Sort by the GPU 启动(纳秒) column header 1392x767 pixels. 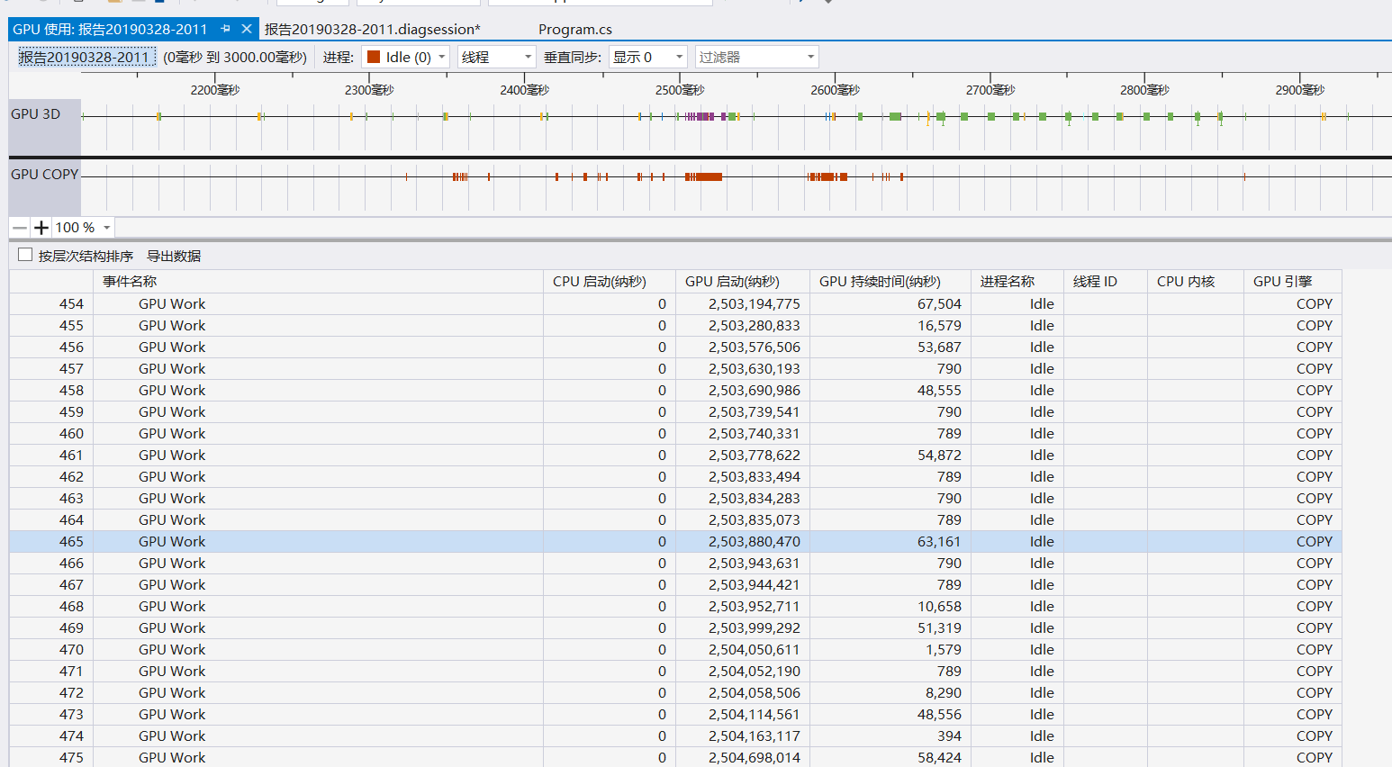pyautogui.click(x=742, y=281)
